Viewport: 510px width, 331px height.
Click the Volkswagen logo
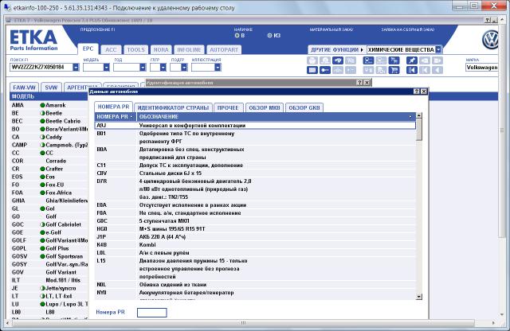coord(490,40)
